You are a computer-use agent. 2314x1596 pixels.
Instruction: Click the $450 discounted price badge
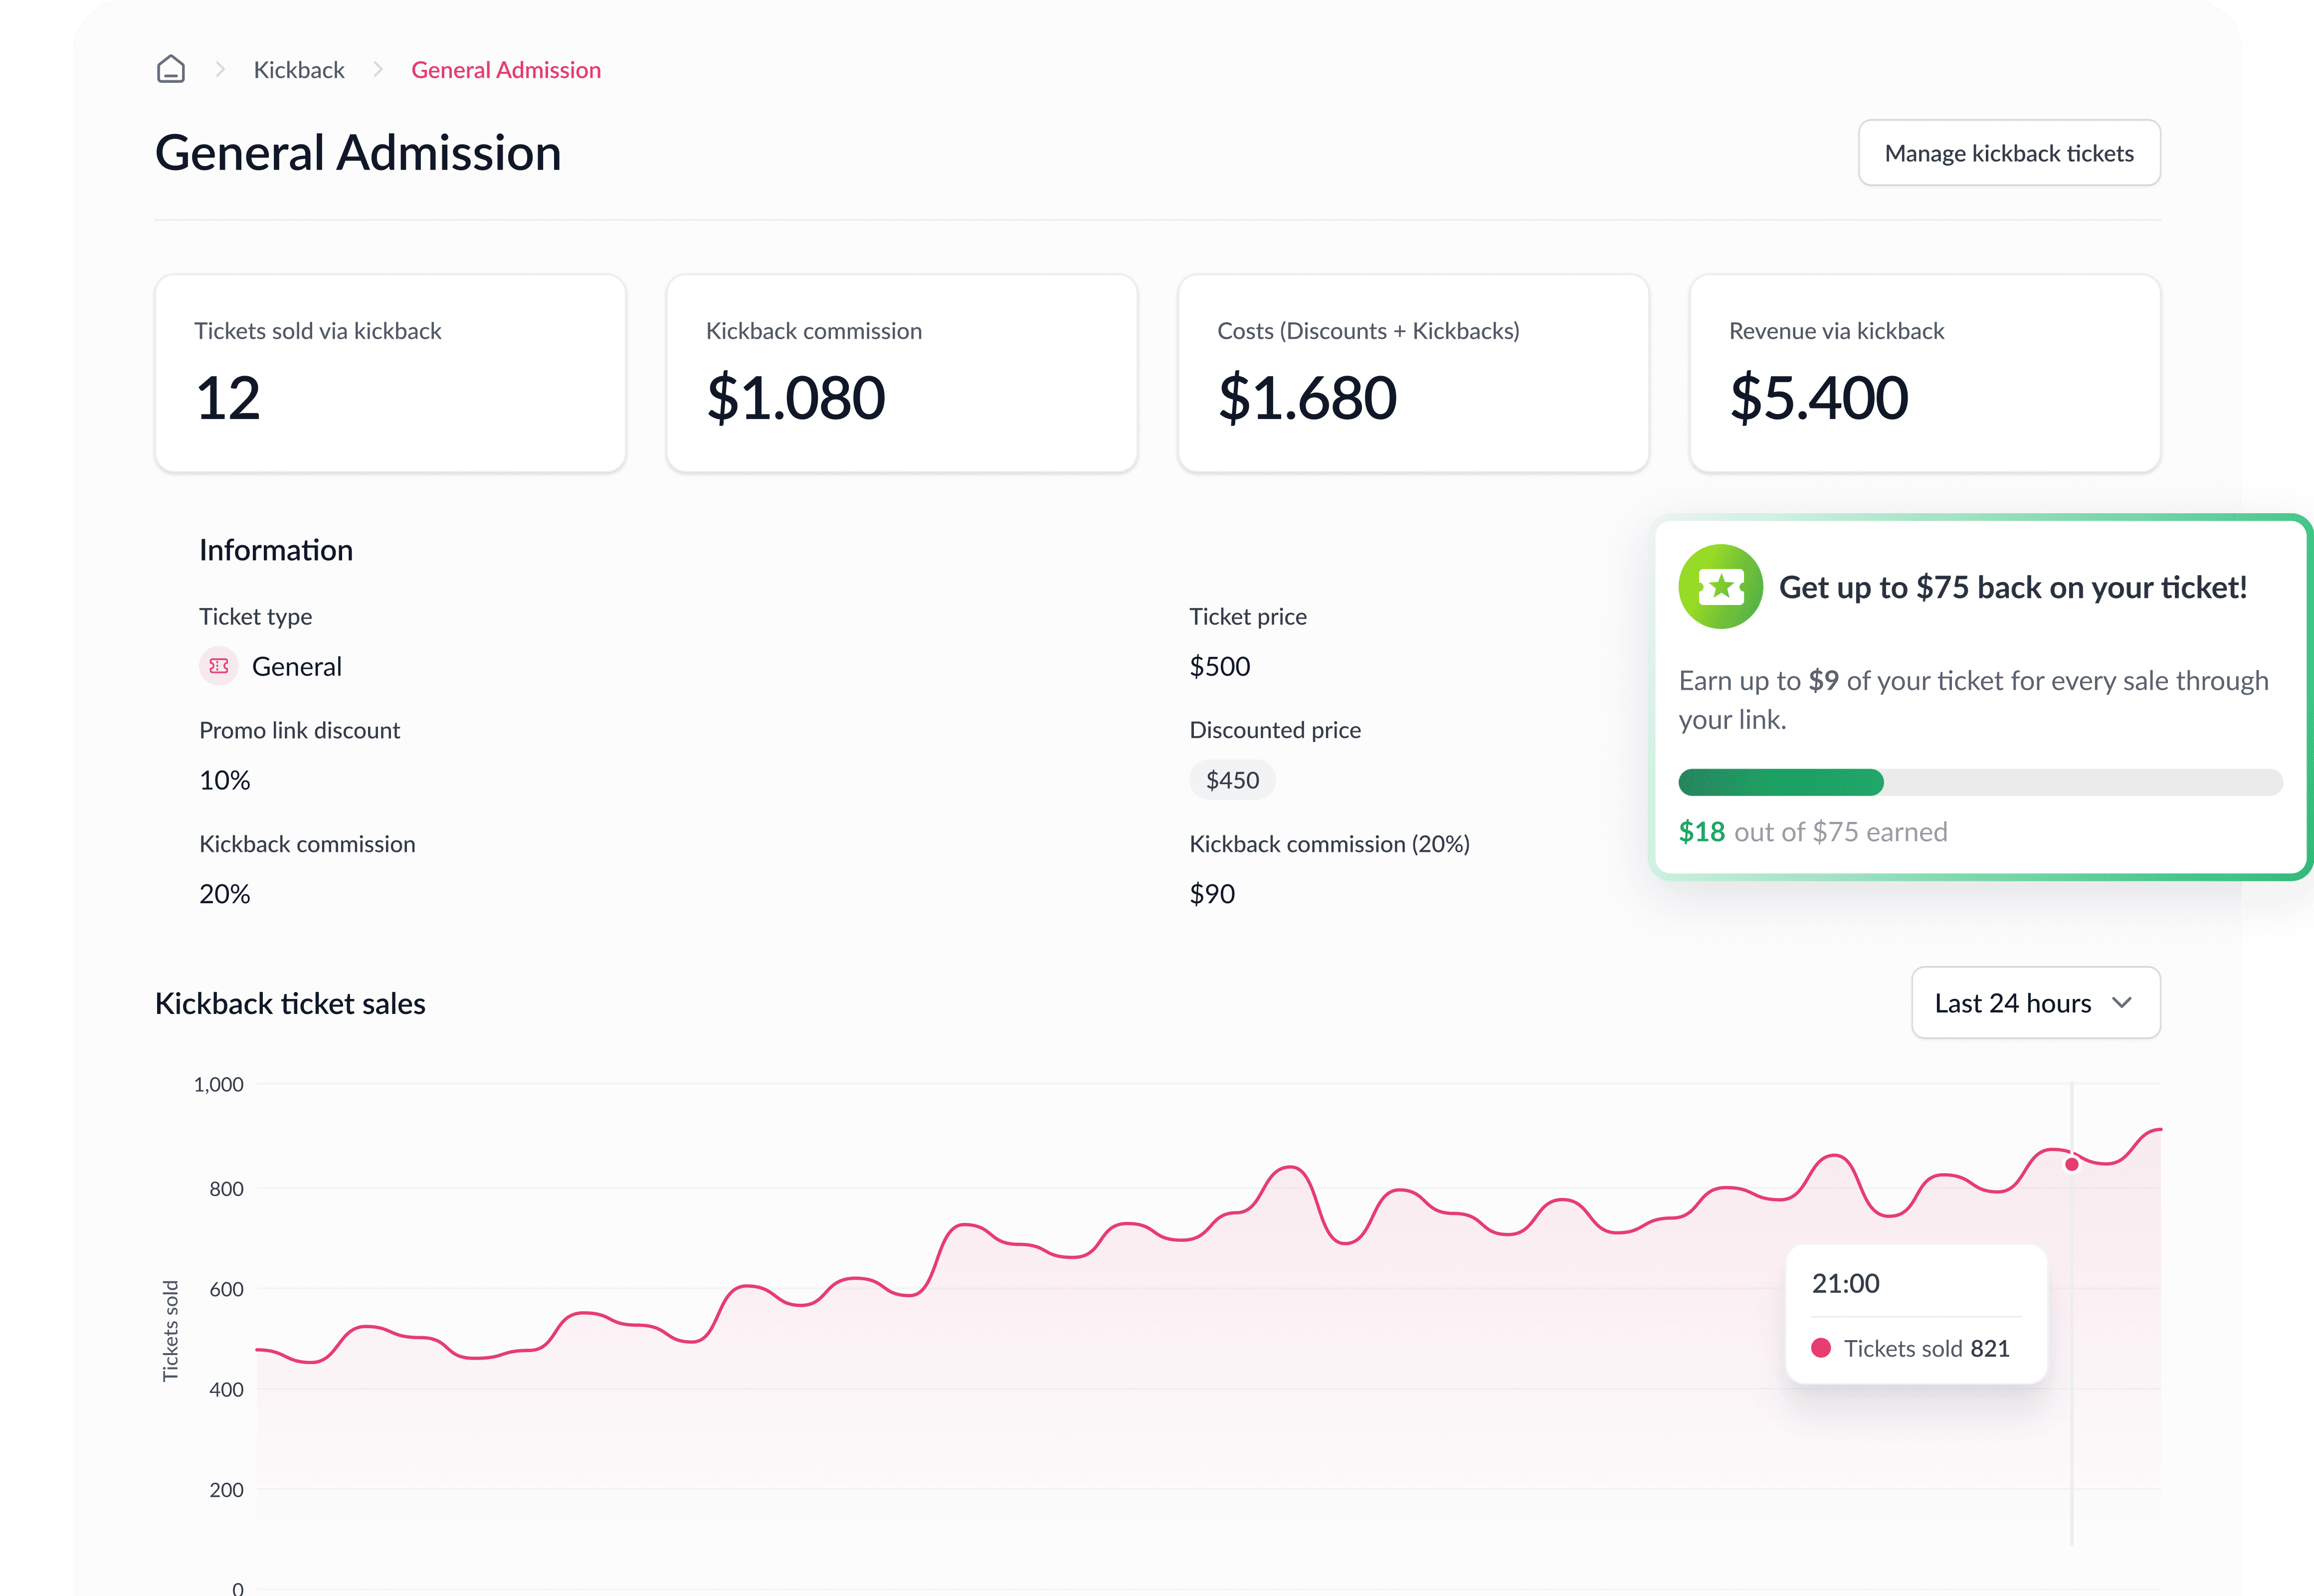1232,780
